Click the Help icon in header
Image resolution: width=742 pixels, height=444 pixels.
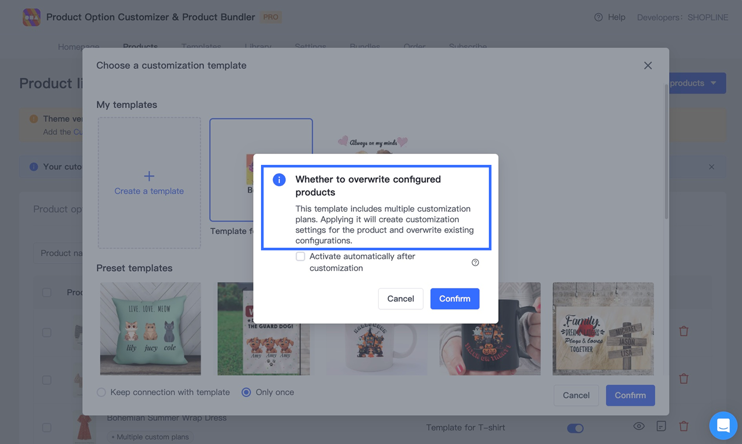coord(598,17)
